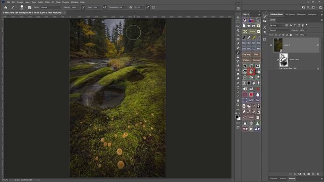Image resolution: width=324 pixels, height=182 pixels.
Task: Open the File menu
Action: (8, 2)
